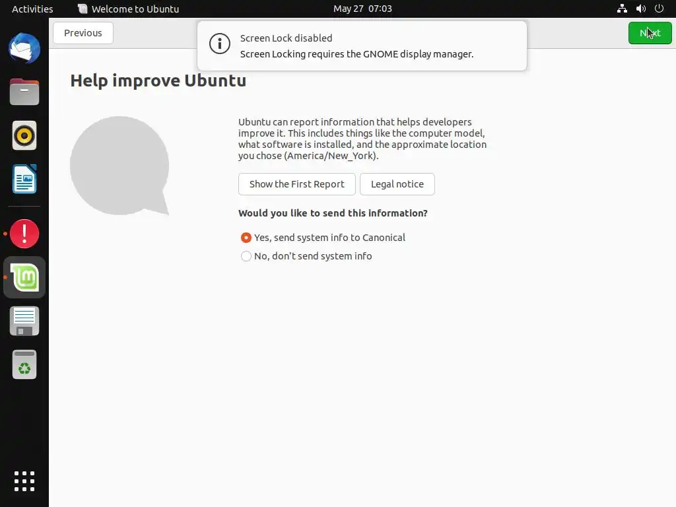Show Applications grid
Viewport: 676px width, 507px height.
tap(24, 481)
